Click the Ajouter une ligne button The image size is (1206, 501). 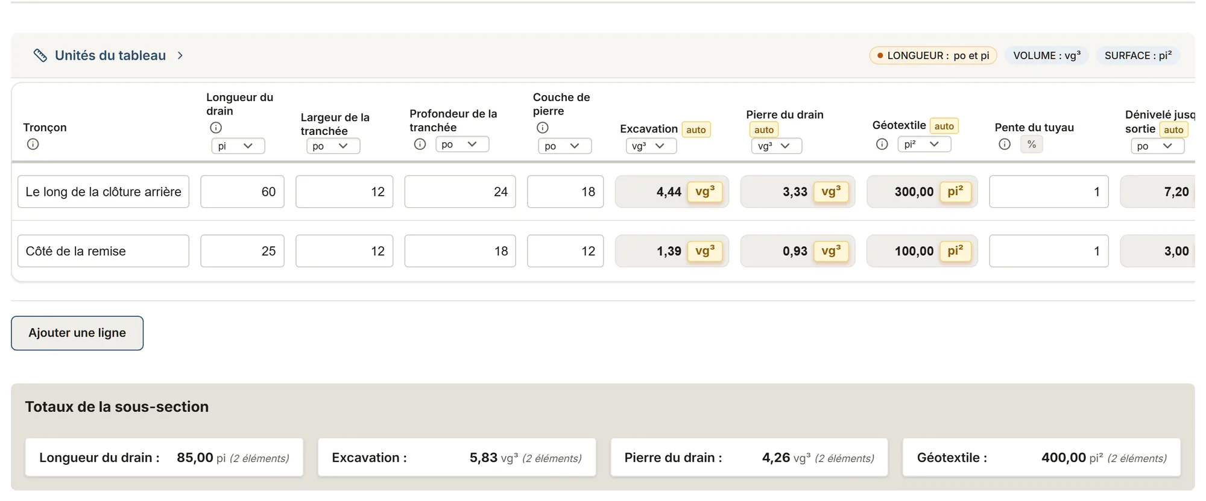[x=77, y=333]
